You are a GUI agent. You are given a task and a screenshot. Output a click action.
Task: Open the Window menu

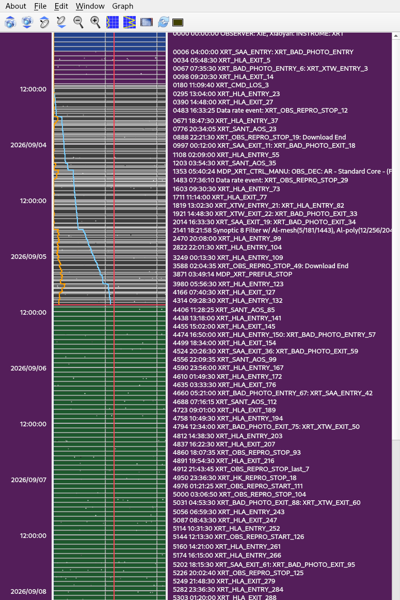click(x=90, y=6)
